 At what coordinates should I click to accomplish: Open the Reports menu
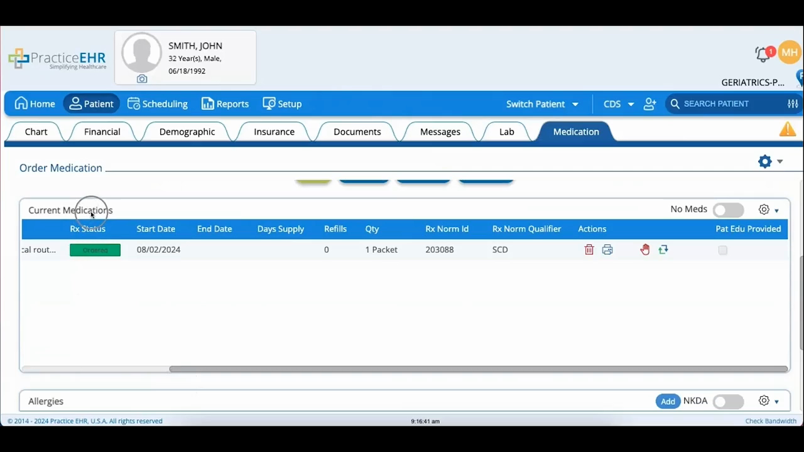pyautogui.click(x=225, y=104)
